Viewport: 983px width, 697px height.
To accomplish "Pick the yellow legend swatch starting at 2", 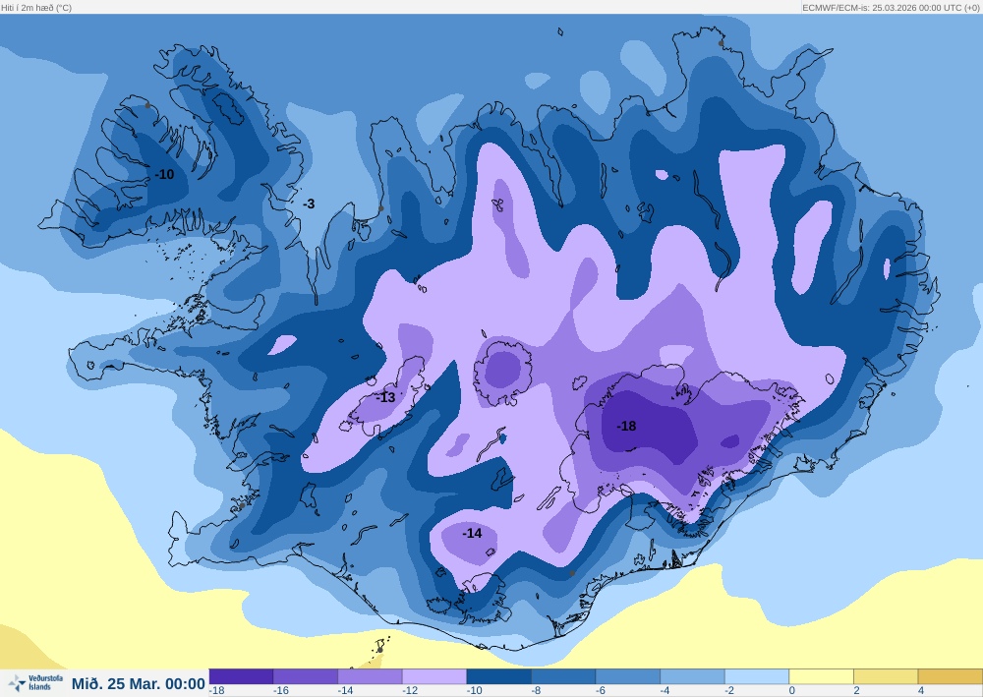I will [x=886, y=676].
